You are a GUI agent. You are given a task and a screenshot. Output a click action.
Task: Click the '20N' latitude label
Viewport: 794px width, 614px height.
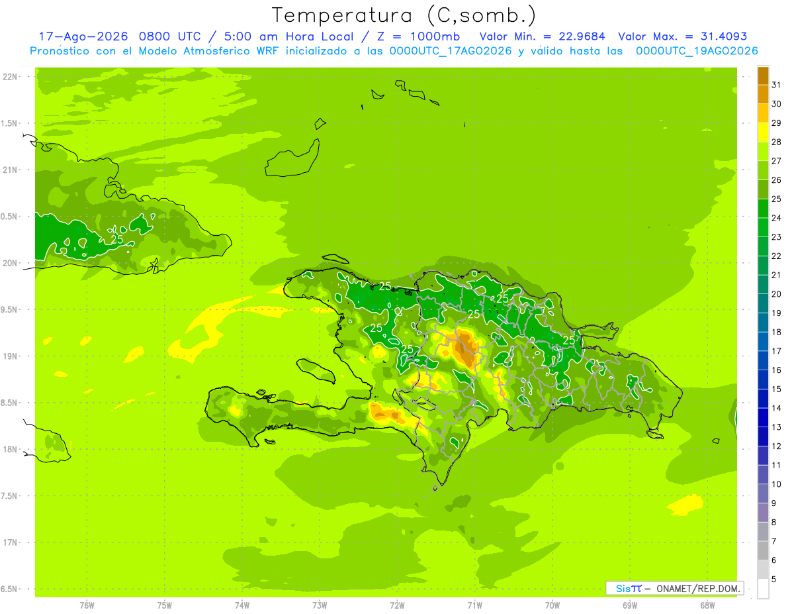click(11, 263)
